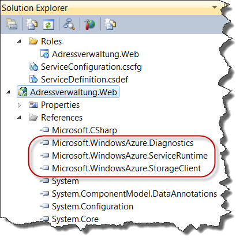Click reference icon beside Microsoft.WindowsAzure.ServiceRuntime

click(x=44, y=156)
